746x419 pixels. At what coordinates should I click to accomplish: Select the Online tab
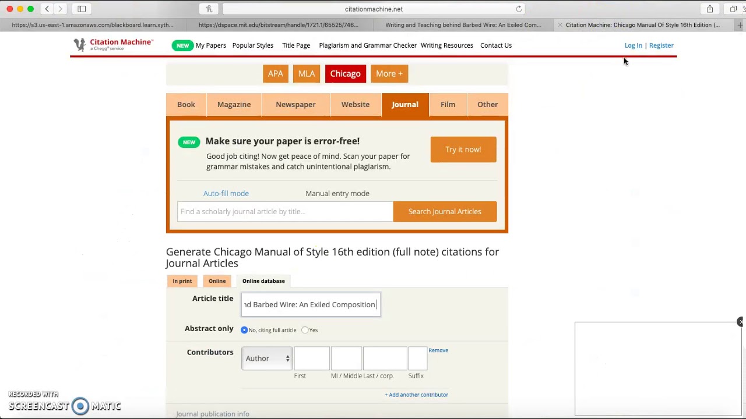217,281
